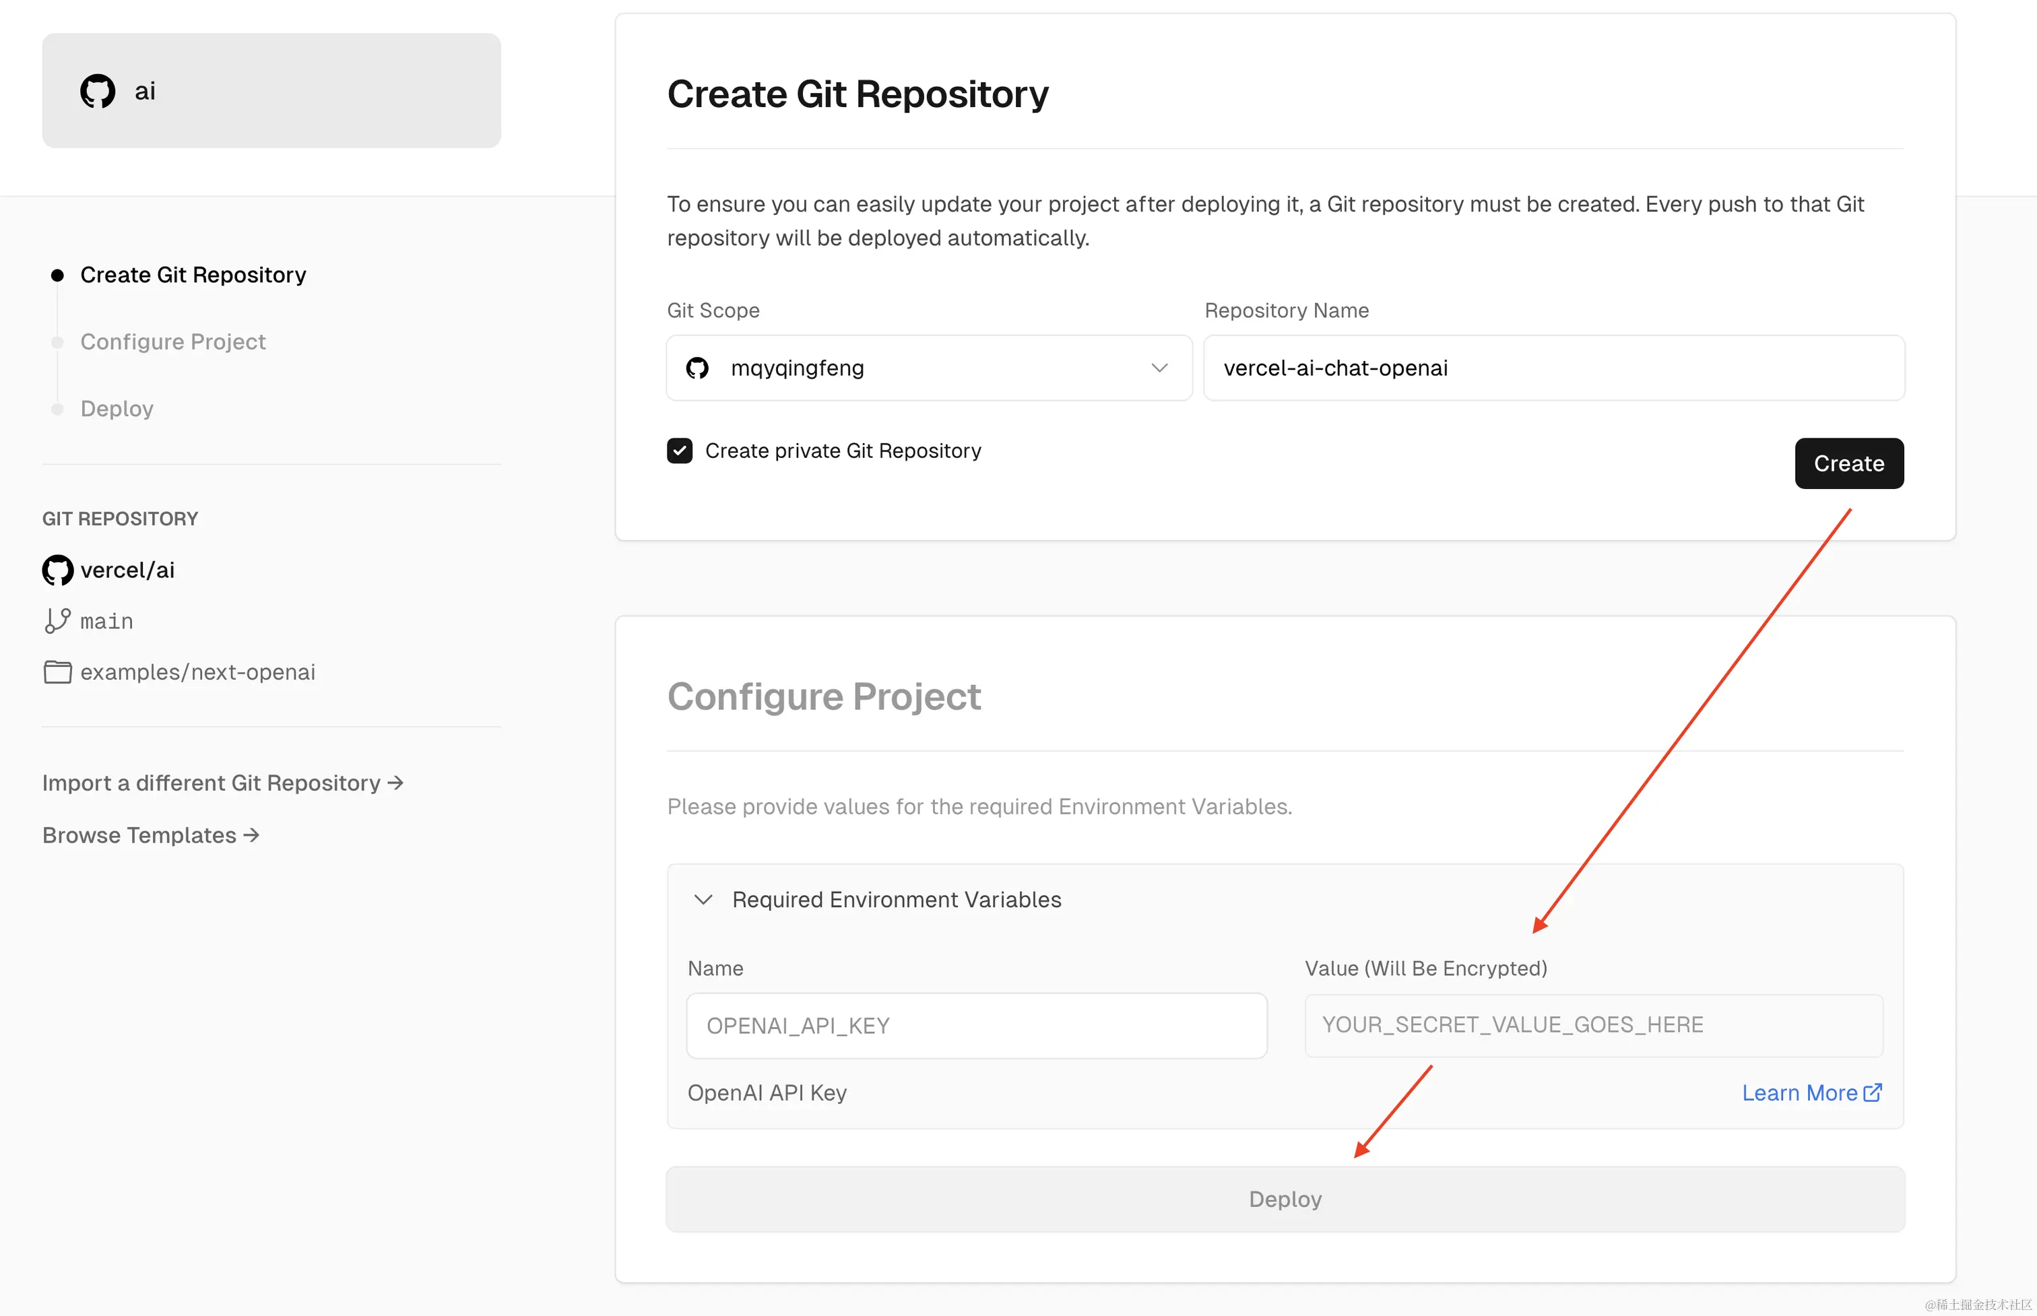
Task: Click GitHub icon inside Git Scope selector
Action: [x=697, y=368]
